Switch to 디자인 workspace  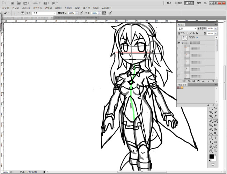coord(179,3)
